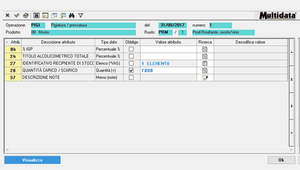Click the Prodotto field 08 - Mosto
The height and width of the screenshot is (170, 300).
[x=83, y=32]
